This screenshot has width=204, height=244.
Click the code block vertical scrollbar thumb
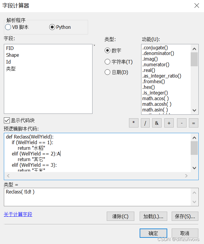pos(194,148)
